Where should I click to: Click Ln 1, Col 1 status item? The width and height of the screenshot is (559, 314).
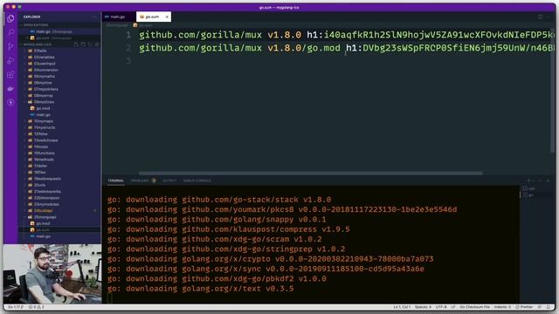pos(402,307)
